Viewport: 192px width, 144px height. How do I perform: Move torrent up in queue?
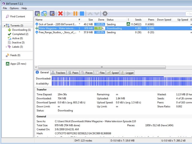pyautogui.click(x=90, y=13)
